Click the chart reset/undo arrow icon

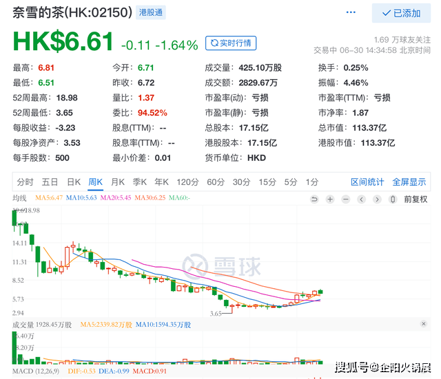coord(314,199)
